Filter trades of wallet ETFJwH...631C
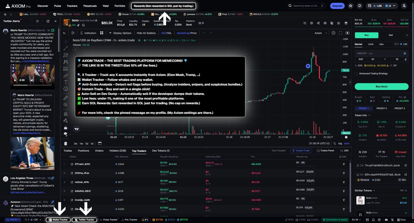The height and width of the screenshot is (223, 414). [x=344, y=164]
